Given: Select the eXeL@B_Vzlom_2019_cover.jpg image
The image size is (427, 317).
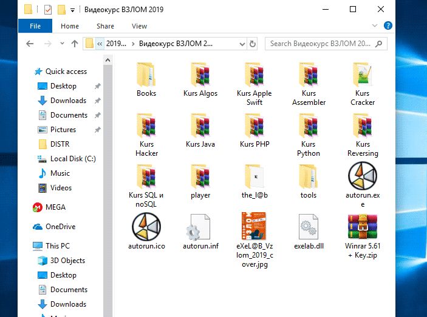Looking at the screenshot, I should click(x=254, y=241).
